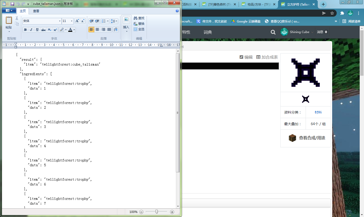Image resolution: width=364 pixels, height=217 pixels.
Task: Align text right
Action: (x=103, y=30)
